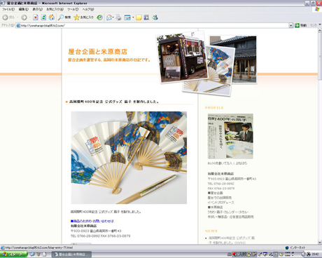Click the IE icon in the title bar

click(3, 3)
